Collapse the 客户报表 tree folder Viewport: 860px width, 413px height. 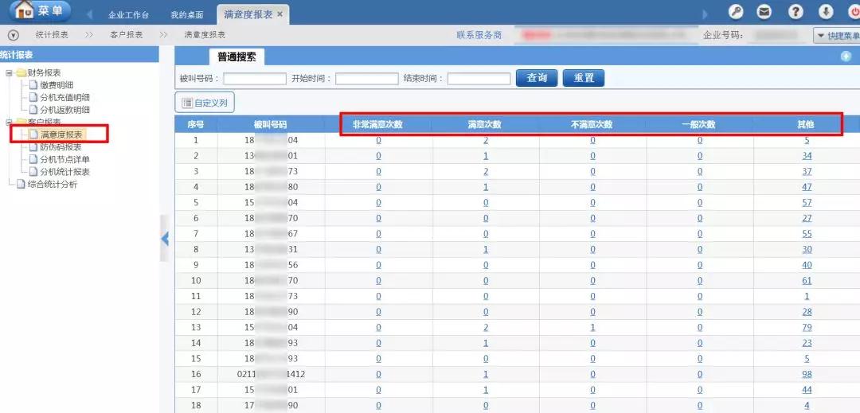point(9,123)
